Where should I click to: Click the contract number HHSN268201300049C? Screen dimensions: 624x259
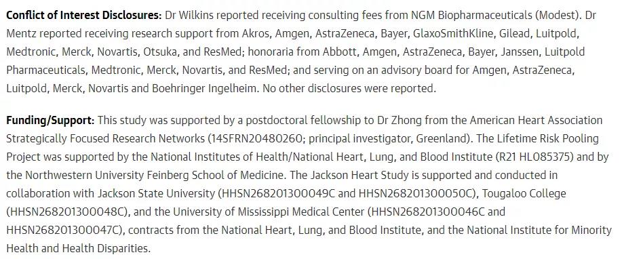pos(279,193)
